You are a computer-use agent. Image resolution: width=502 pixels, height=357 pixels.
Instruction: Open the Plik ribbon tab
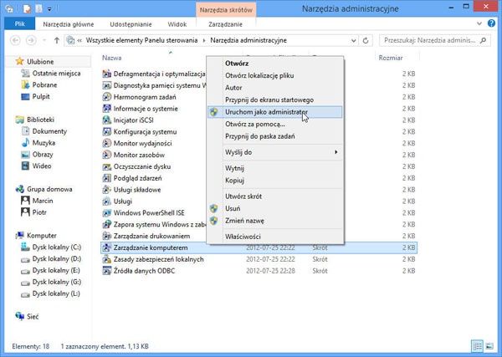point(19,24)
